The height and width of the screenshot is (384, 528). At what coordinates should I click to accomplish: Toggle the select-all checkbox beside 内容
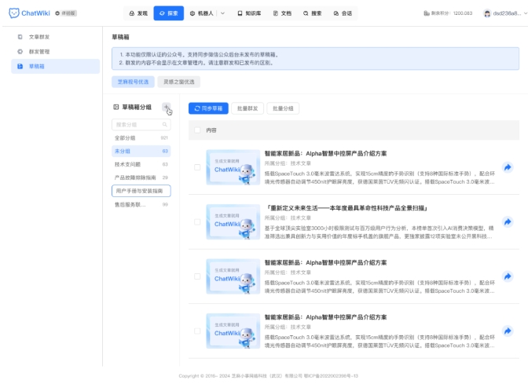tap(197, 130)
